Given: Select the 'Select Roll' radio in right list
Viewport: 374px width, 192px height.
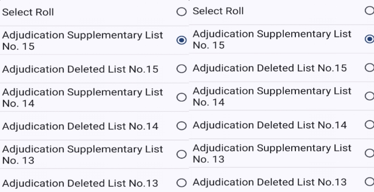Looking at the screenshot, I should click(369, 11).
